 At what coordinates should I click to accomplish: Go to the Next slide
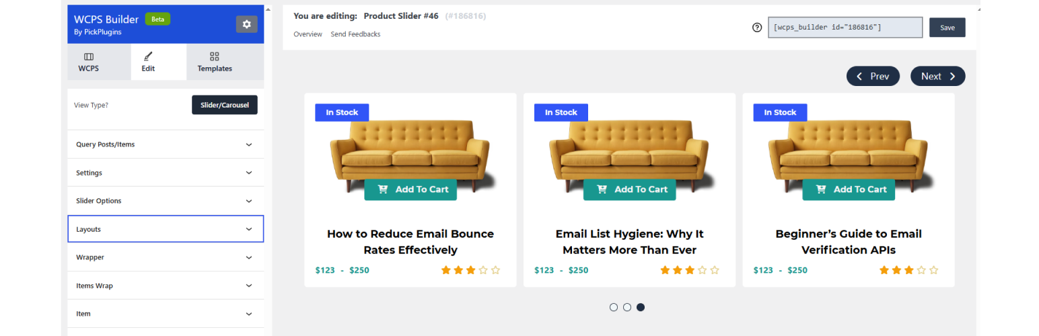coord(937,77)
